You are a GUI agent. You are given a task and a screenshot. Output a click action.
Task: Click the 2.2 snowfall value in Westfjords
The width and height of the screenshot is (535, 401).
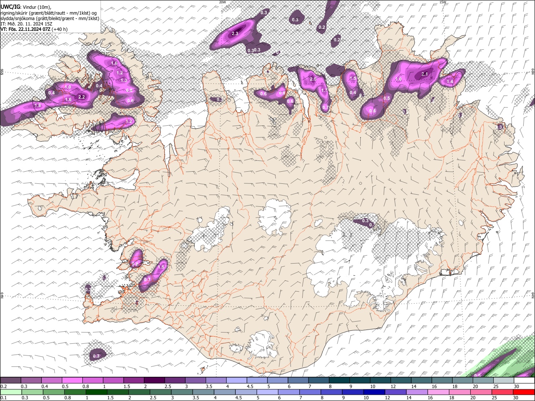point(82,97)
